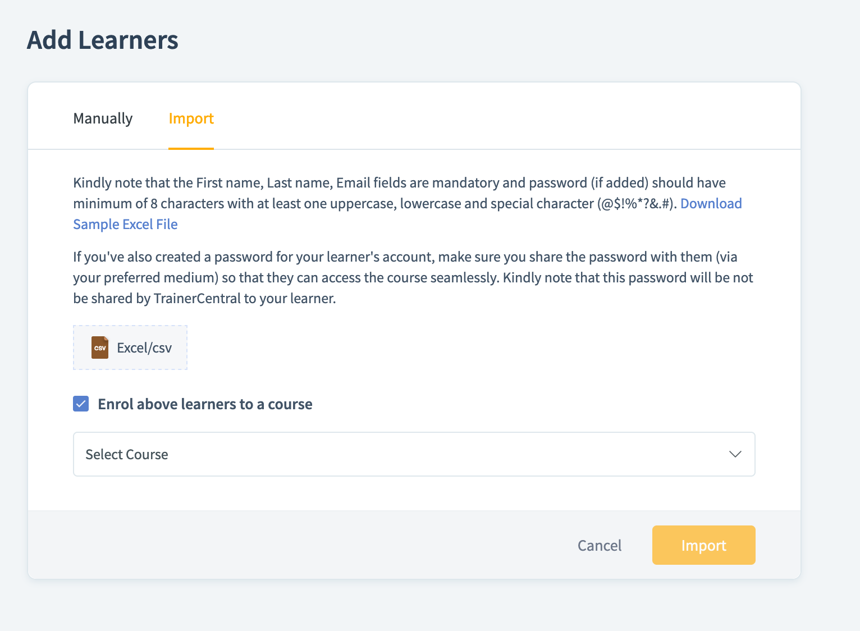Select the Import tab
The image size is (860, 631).
[191, 118]
